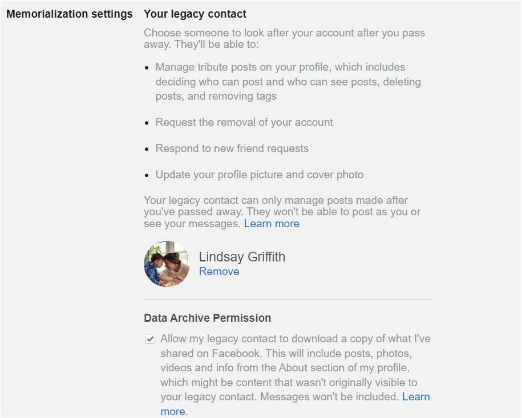Click the bullet beside 'Update your profile picture'
Image resolution: width=522 pixels, height=418 pixels.
(x=147, y=175)
